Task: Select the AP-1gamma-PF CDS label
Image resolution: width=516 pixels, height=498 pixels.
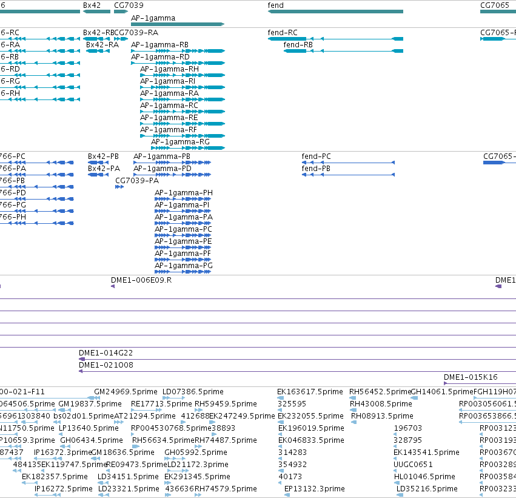Action: click(x=183, y=254)
